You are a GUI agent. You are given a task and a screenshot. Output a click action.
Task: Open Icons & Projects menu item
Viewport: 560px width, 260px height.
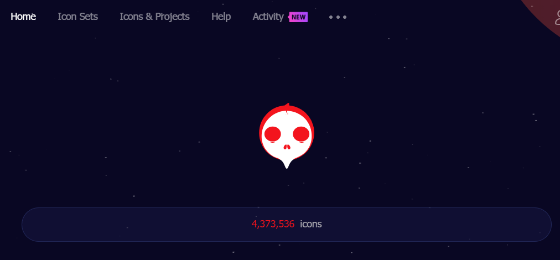(x=154, y=17)
